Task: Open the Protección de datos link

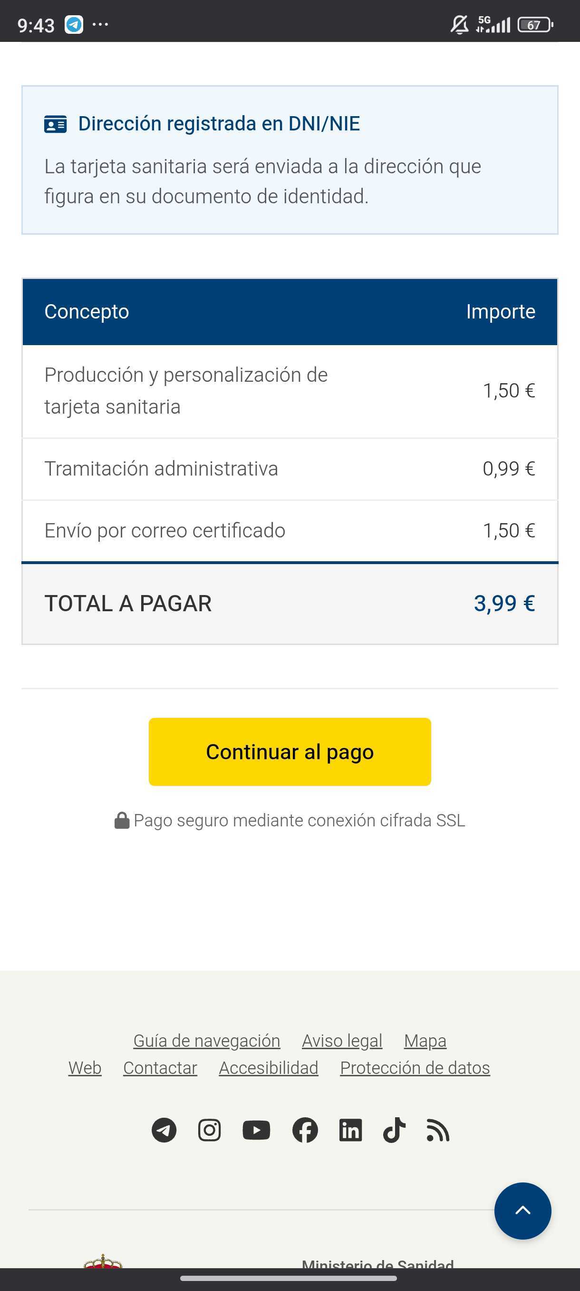Action: tap(415, 1068)
